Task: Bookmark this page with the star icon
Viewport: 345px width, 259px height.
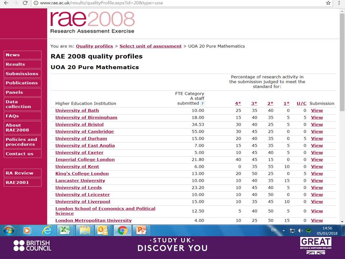Action: coord(328,3)
